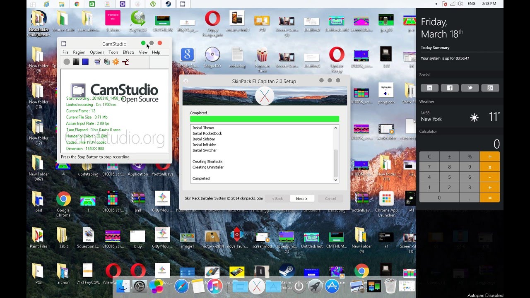530x298 pixels.
Task: Open Chrome App Launcher desktop icon
Action: (385, 204)
